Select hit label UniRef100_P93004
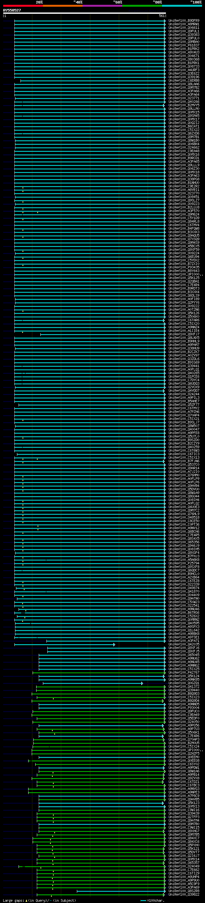This screenshot has width=205, height=903. [x=184, y=708]
